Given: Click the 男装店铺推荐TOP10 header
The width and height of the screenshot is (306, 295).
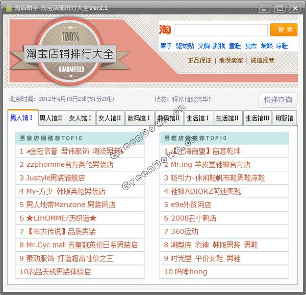Looking at the screenshot, I should click(80, 138).
